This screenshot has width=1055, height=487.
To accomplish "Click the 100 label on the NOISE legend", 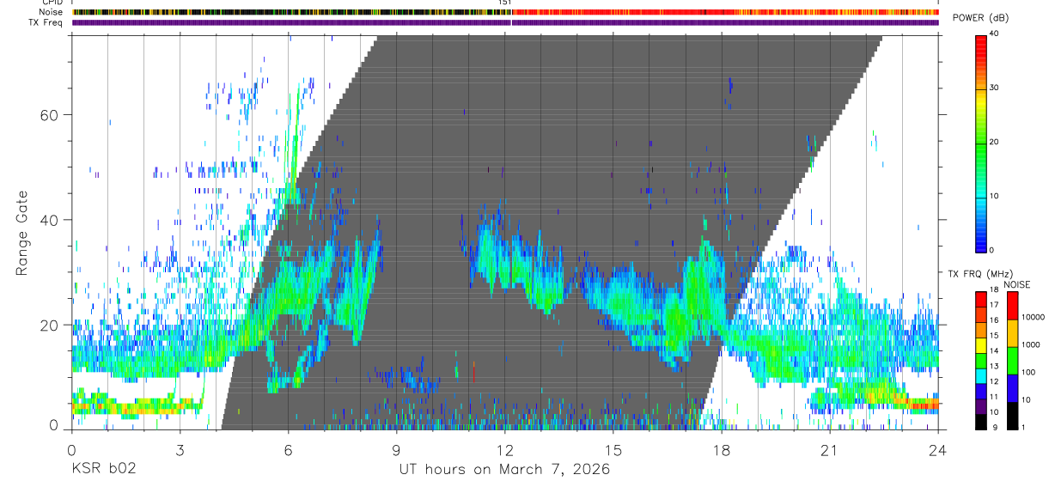I will pyautogui.click(x=1029, y=372).
